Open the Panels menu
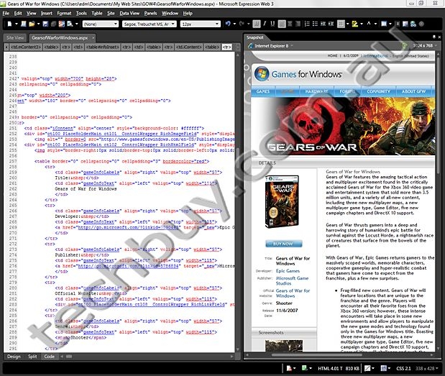The image size is (445, 376). point(150,13)
